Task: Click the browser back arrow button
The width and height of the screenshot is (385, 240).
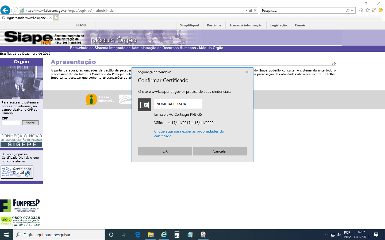Action: pos(5,10)
